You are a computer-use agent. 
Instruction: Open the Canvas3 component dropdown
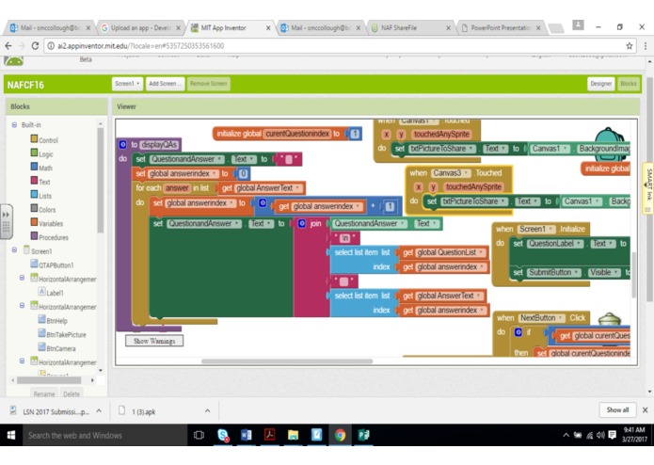pos(466,173)
